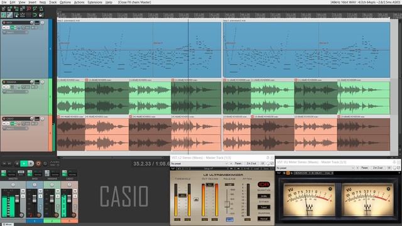Viewport: 402px width, 226px height.
Task: Open the File menu
Action: 4,2
